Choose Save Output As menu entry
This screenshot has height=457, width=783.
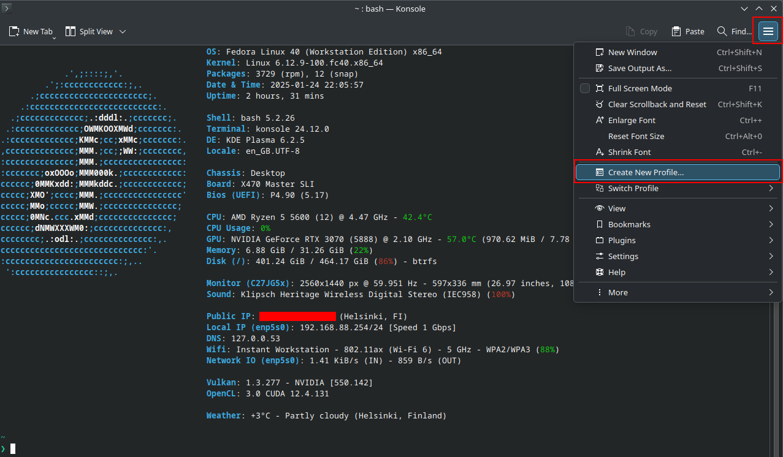pos(677,68)
